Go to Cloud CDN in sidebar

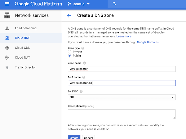(23, 48)
